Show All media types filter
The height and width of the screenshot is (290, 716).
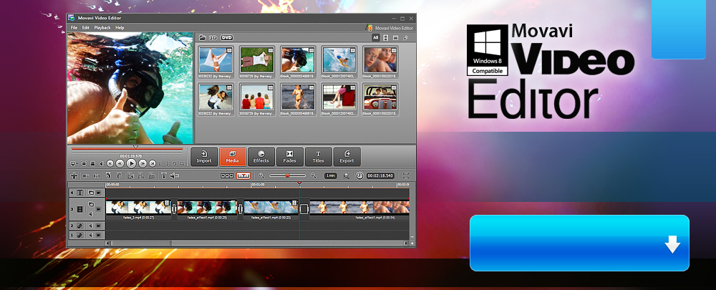tap(376, 37)
